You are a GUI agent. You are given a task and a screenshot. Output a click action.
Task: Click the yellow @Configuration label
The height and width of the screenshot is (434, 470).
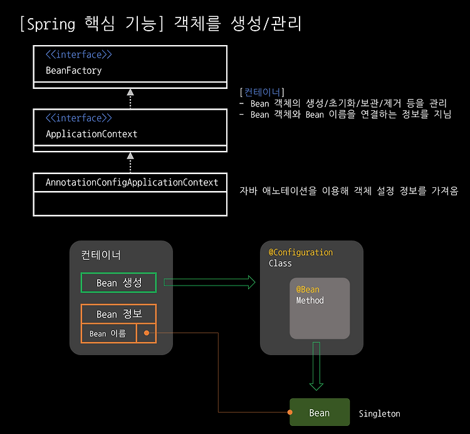pyautogui.click(x=301, y=252)
